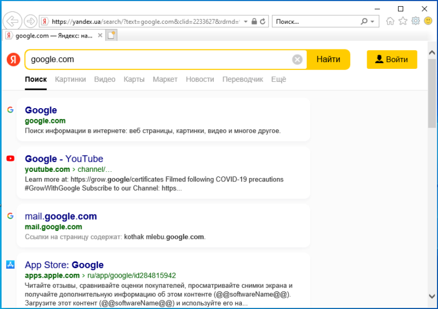Screen dimensions: 438x309
Task: Go to Yandex home via the red Я logo
Action: [14, 59]
